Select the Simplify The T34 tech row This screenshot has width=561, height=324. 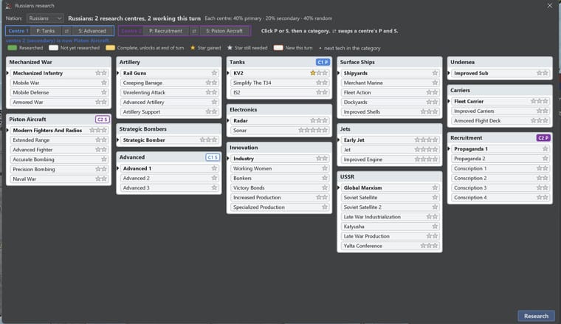point(280,83)
